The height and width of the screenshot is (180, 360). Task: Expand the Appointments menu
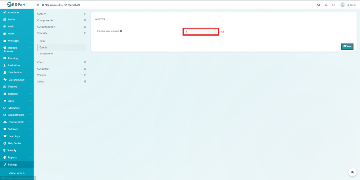17,115
